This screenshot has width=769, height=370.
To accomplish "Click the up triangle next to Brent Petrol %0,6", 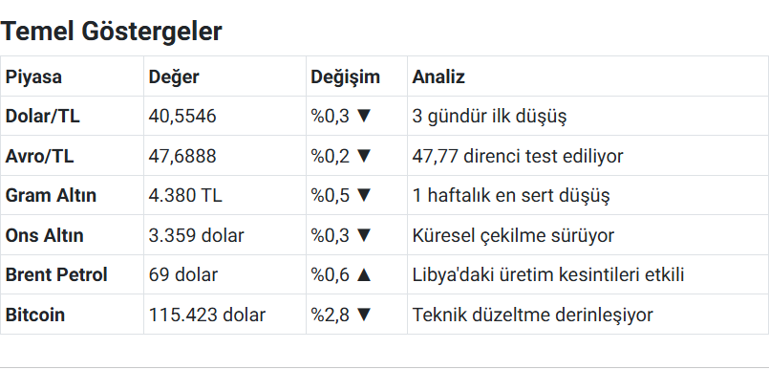I will [x=363, y=274].
